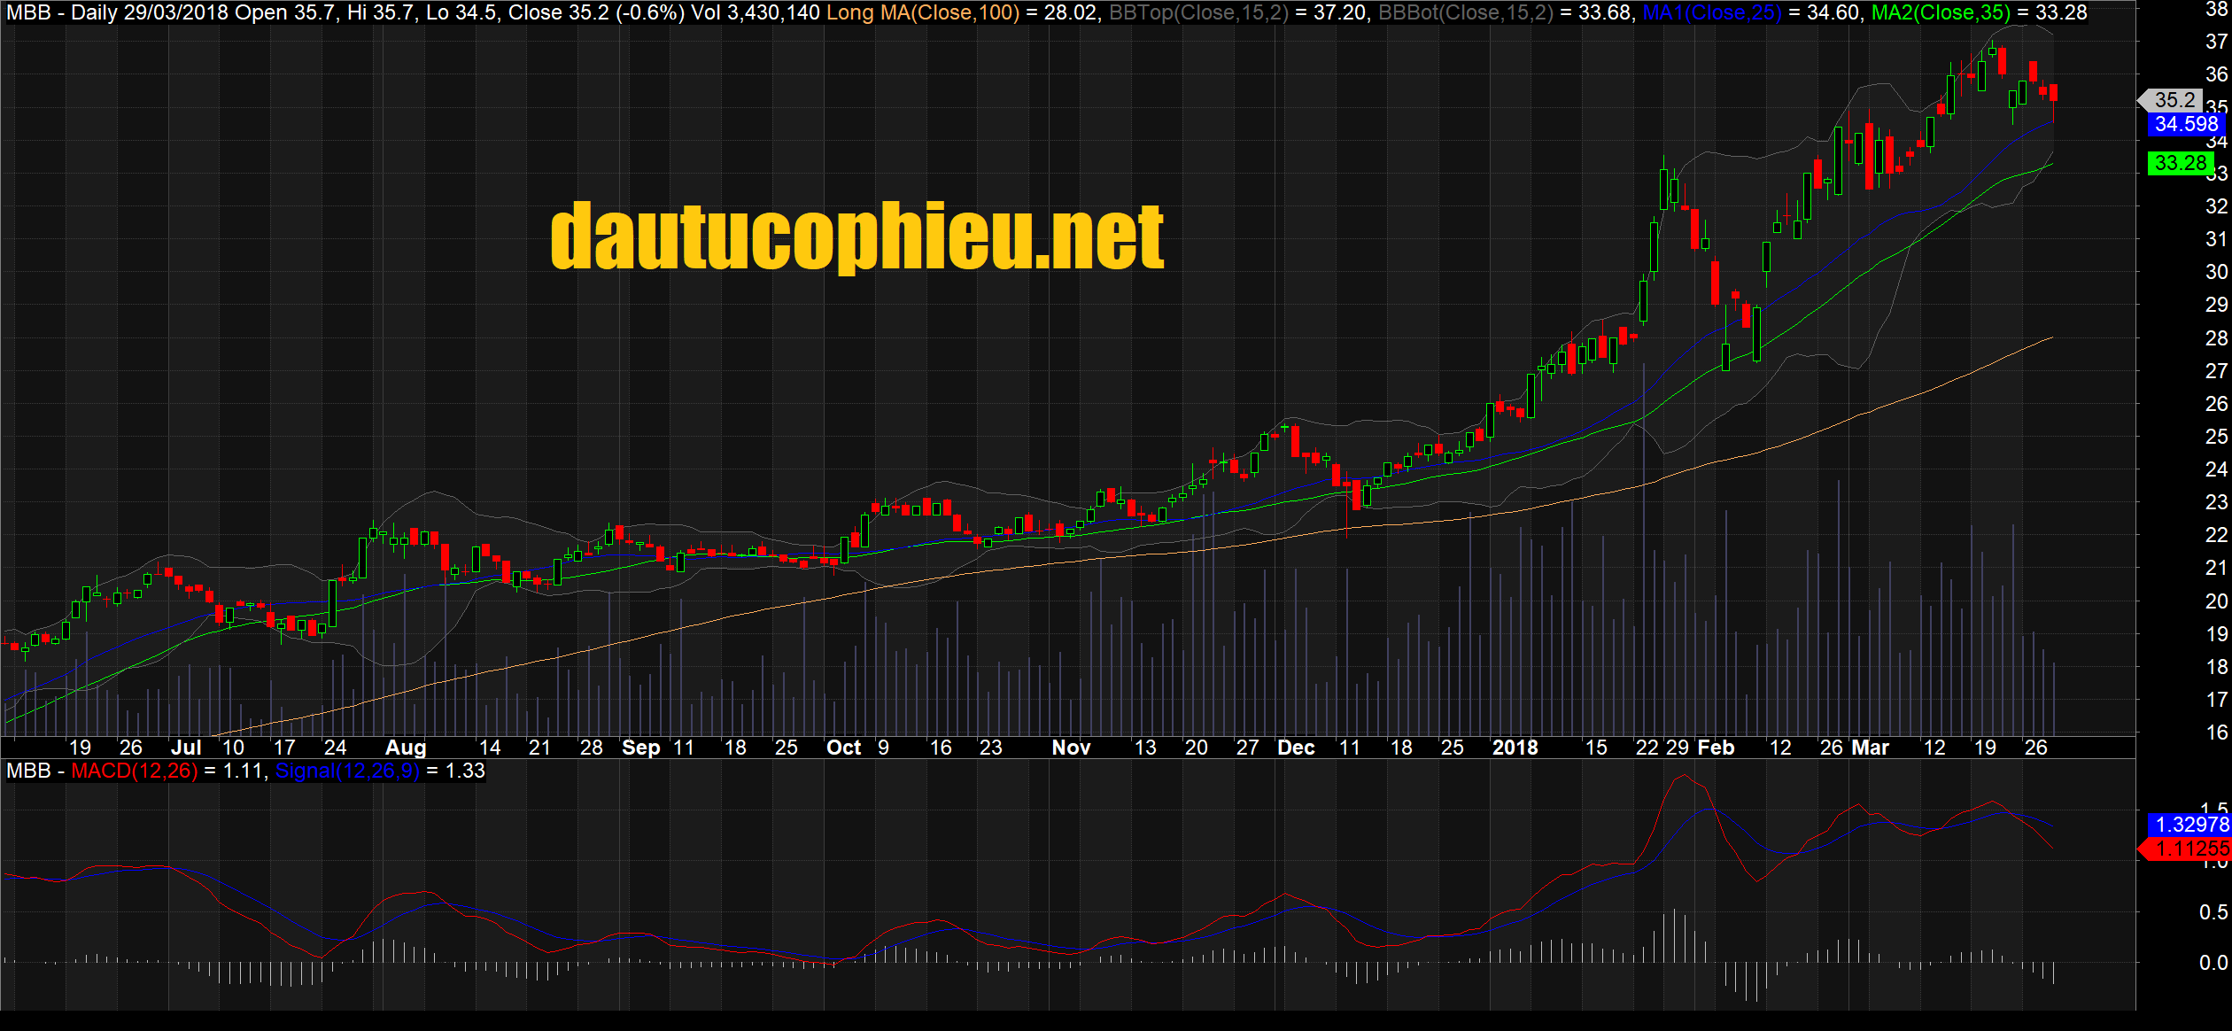
Task: Click the Jul label on the date axis
Action: click(x=186, y=748)
